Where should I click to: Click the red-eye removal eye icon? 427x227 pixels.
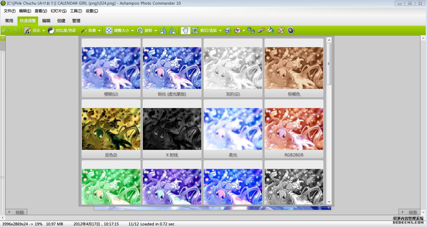(x=238, y=30)
